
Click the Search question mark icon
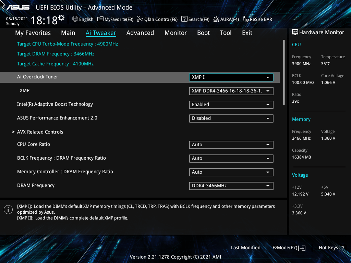184,19
